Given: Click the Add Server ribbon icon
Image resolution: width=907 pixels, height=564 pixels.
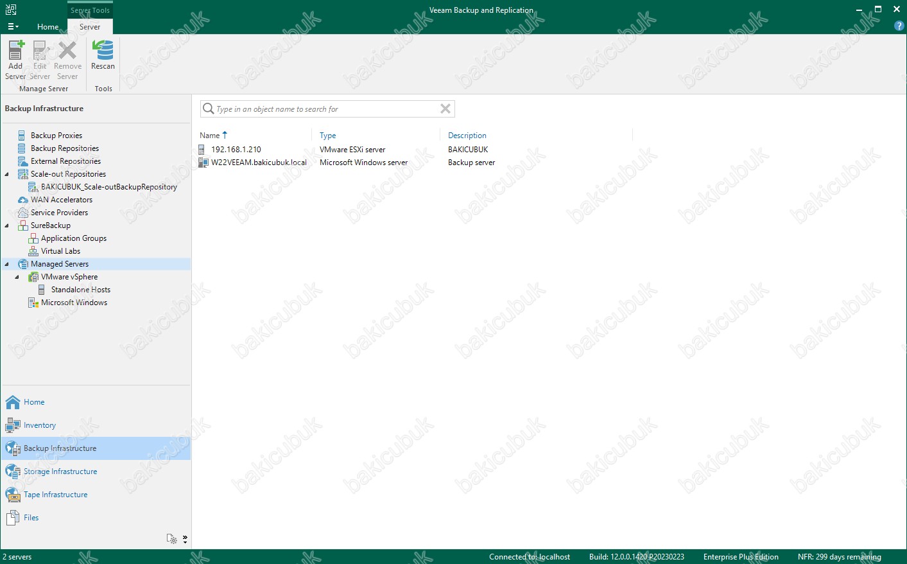Looking at the screenshot, I should [15, 50].
